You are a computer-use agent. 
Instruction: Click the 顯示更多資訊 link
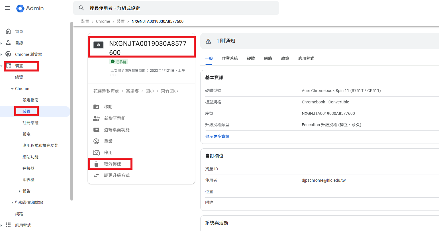(217, 136)
